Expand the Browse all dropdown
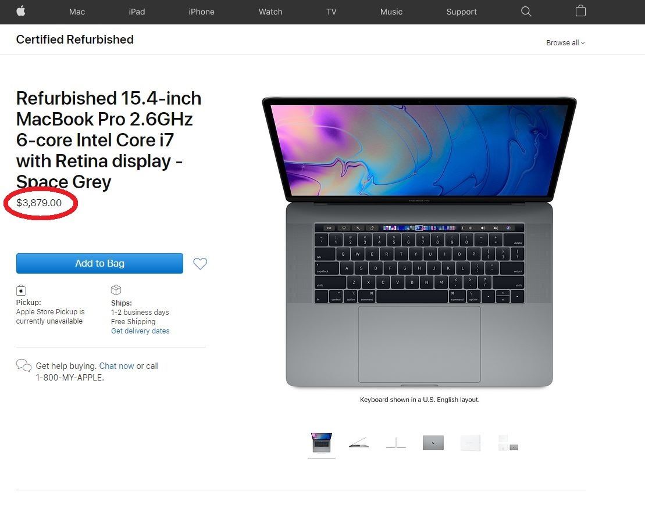645x506 pixels. click(565, 43)
